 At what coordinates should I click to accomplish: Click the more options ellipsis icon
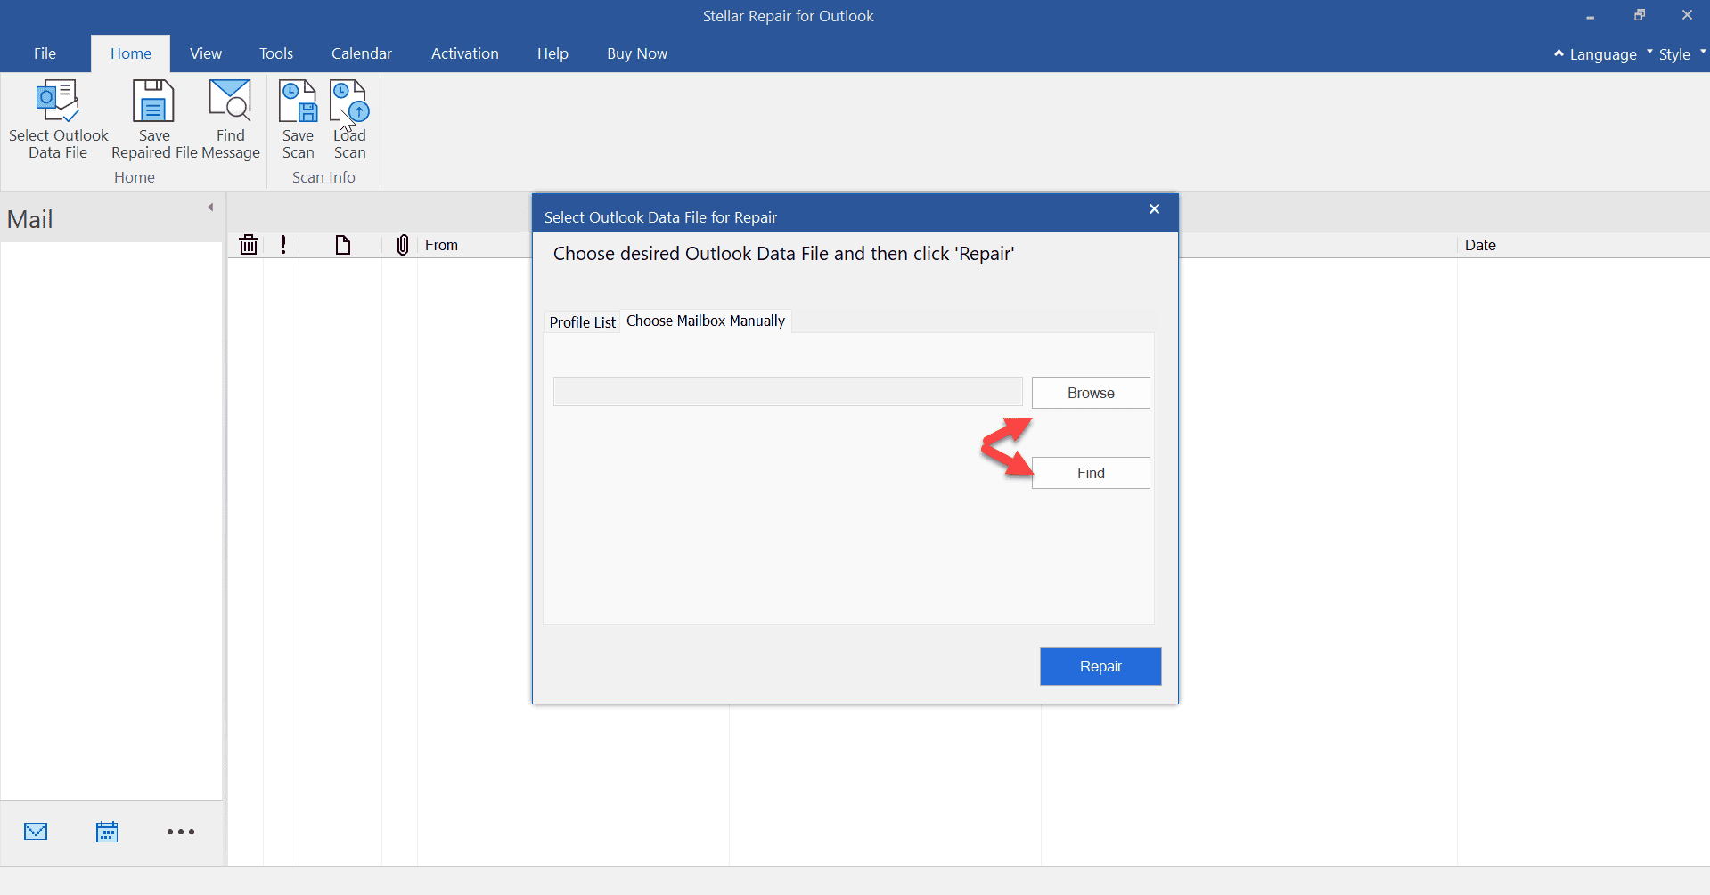pos(181,831)
